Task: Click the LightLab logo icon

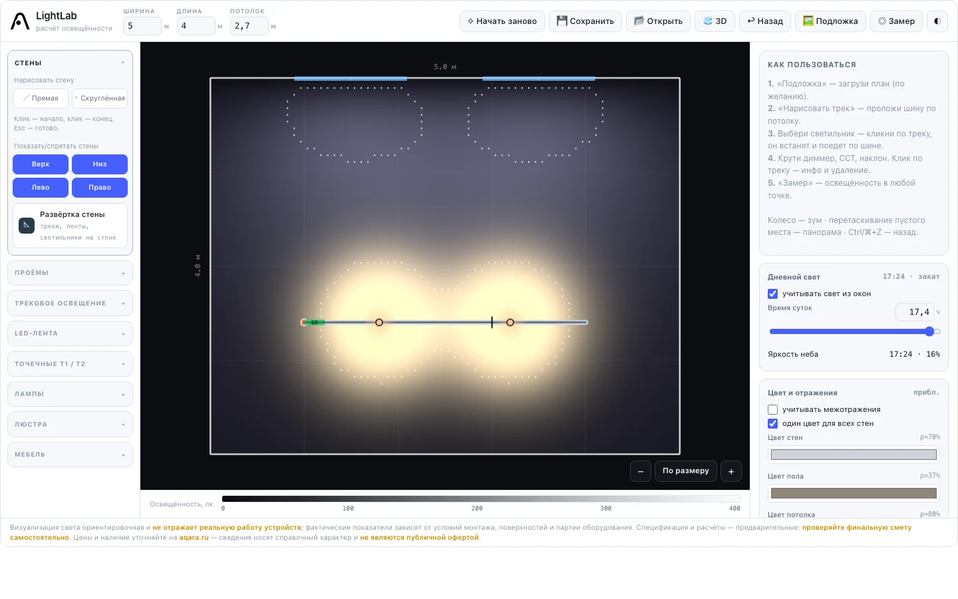Action: 20,21
